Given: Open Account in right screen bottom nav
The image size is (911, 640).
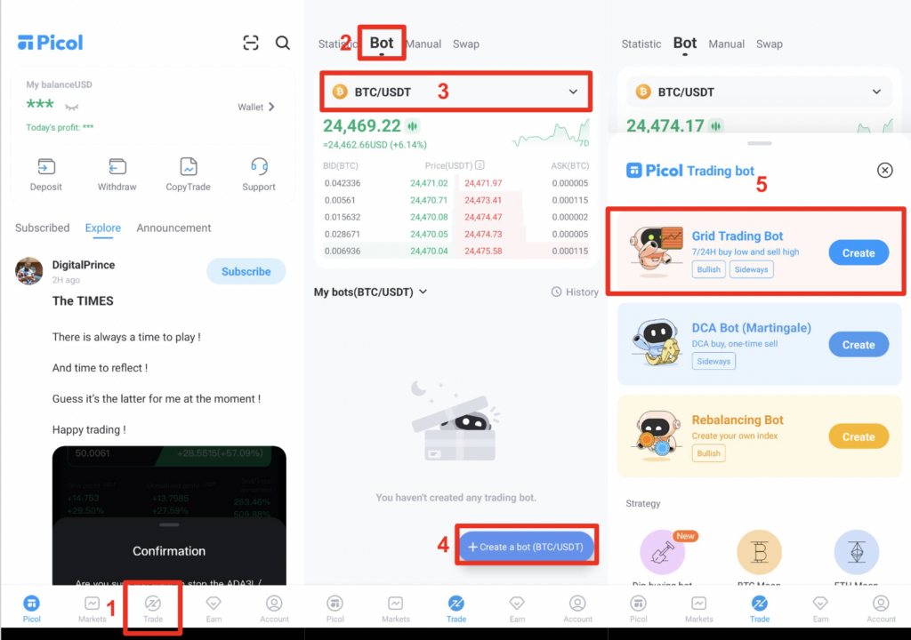Looking at the screenshot, I should [x=881, y=609].
